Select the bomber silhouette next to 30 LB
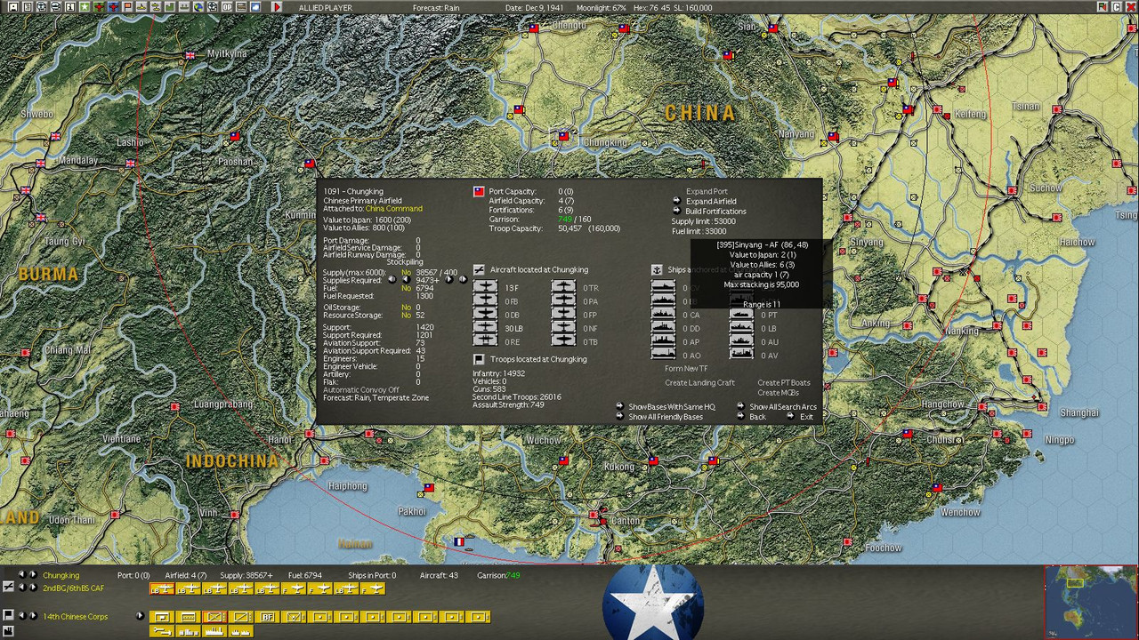Image resolution: width=1139 pixels, height=640 pixels. tap(485, 327)
